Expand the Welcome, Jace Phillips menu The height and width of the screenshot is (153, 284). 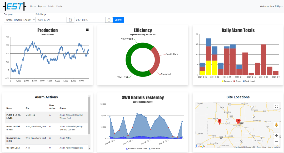coord(272,6)
